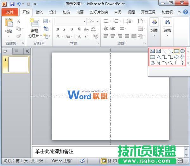Toggle Italic text formatting

(65, 29)
